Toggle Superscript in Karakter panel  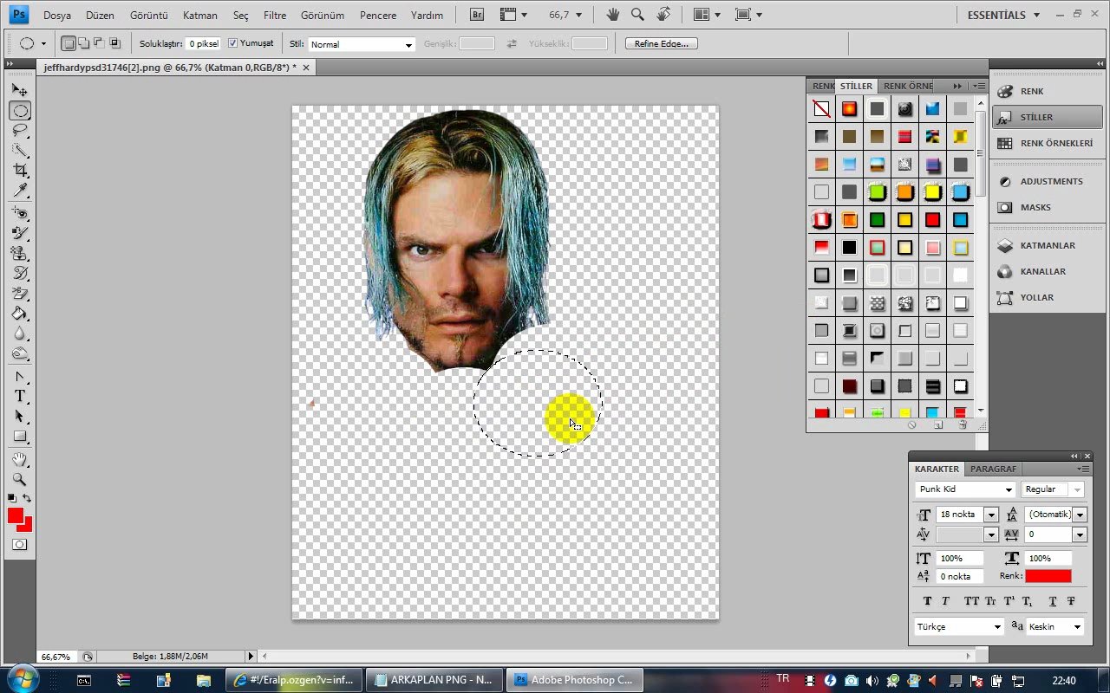(1009, 600)
